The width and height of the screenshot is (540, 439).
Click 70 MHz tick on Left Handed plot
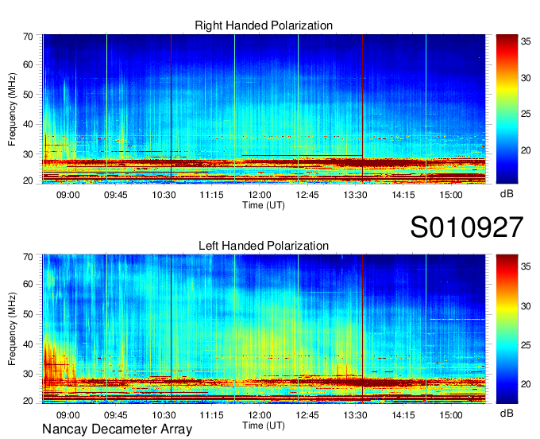28,257
